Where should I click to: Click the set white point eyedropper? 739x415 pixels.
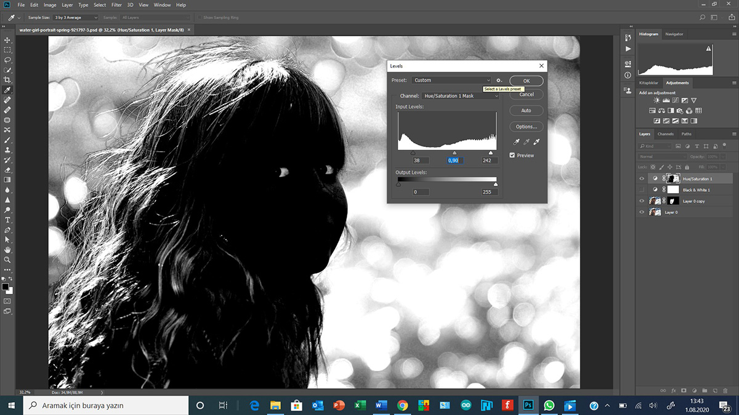click(x=536, y=142)
